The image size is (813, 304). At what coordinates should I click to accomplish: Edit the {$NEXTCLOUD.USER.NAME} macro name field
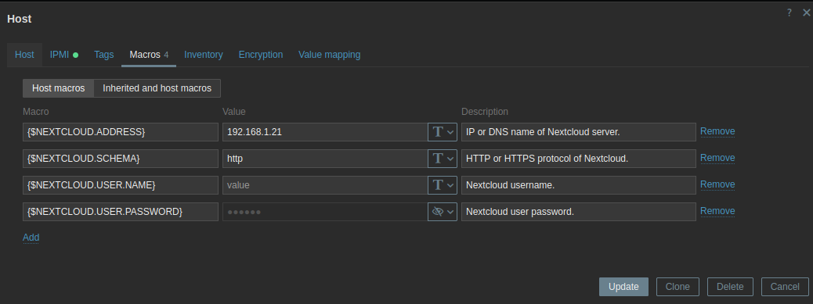click(121, 185)
